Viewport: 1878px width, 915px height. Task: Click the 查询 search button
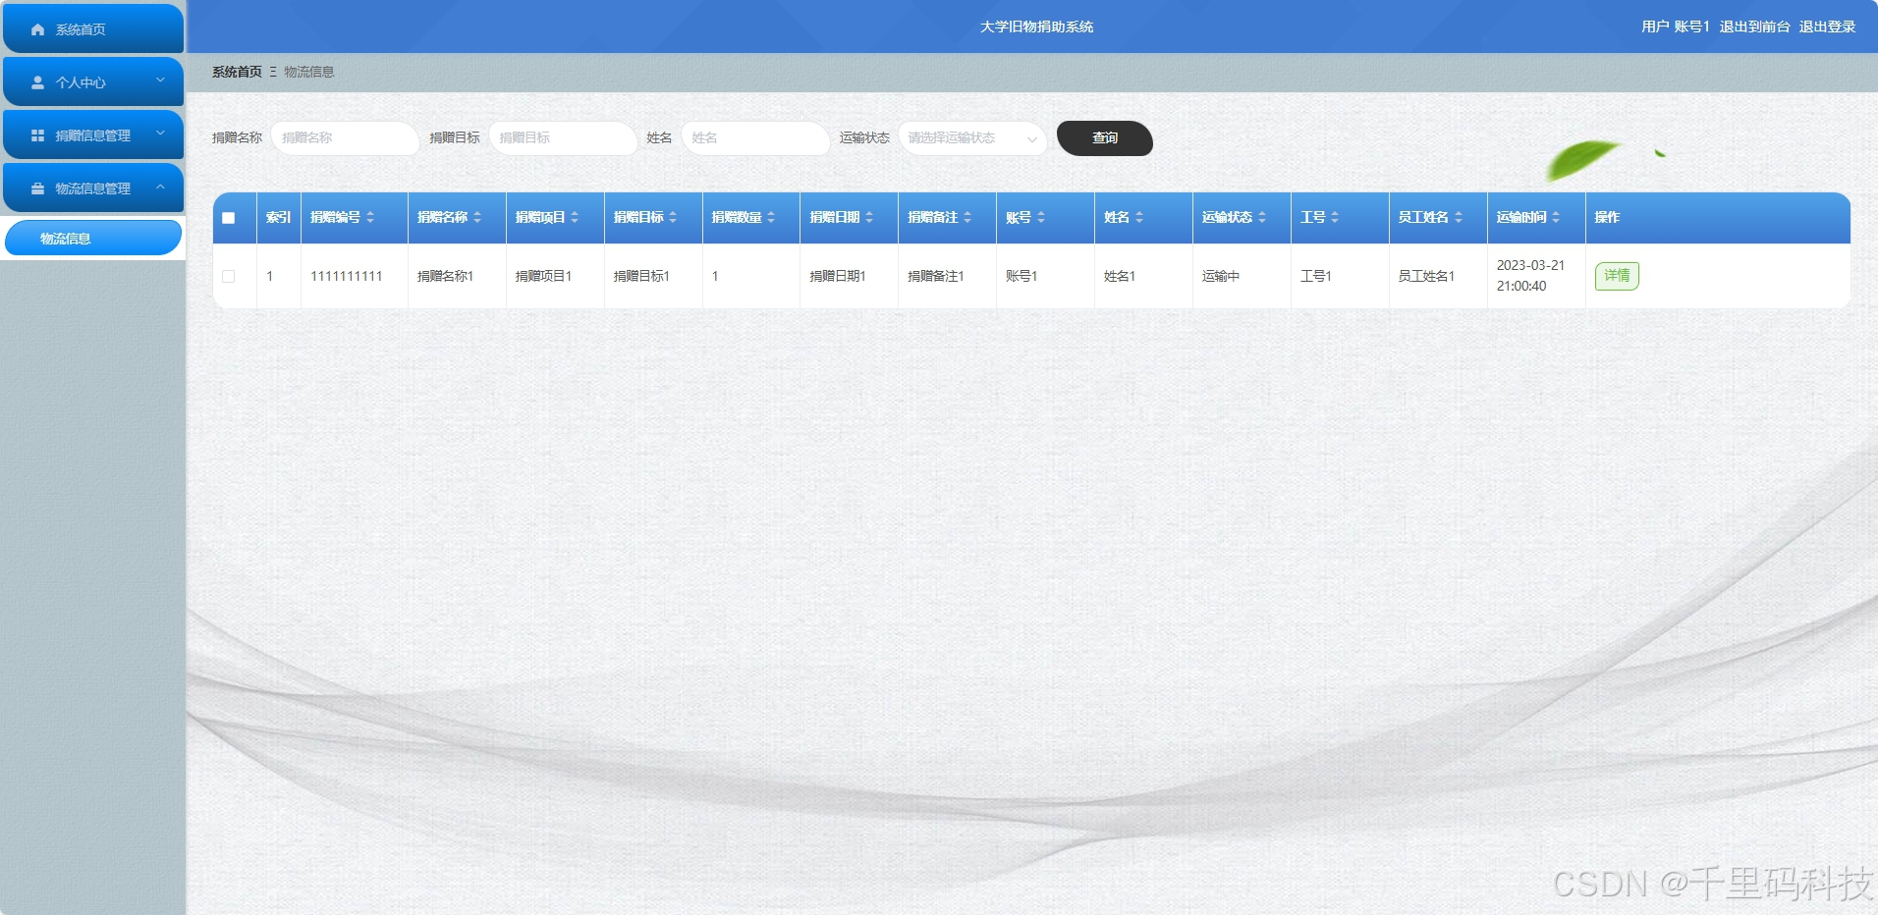1105,138
